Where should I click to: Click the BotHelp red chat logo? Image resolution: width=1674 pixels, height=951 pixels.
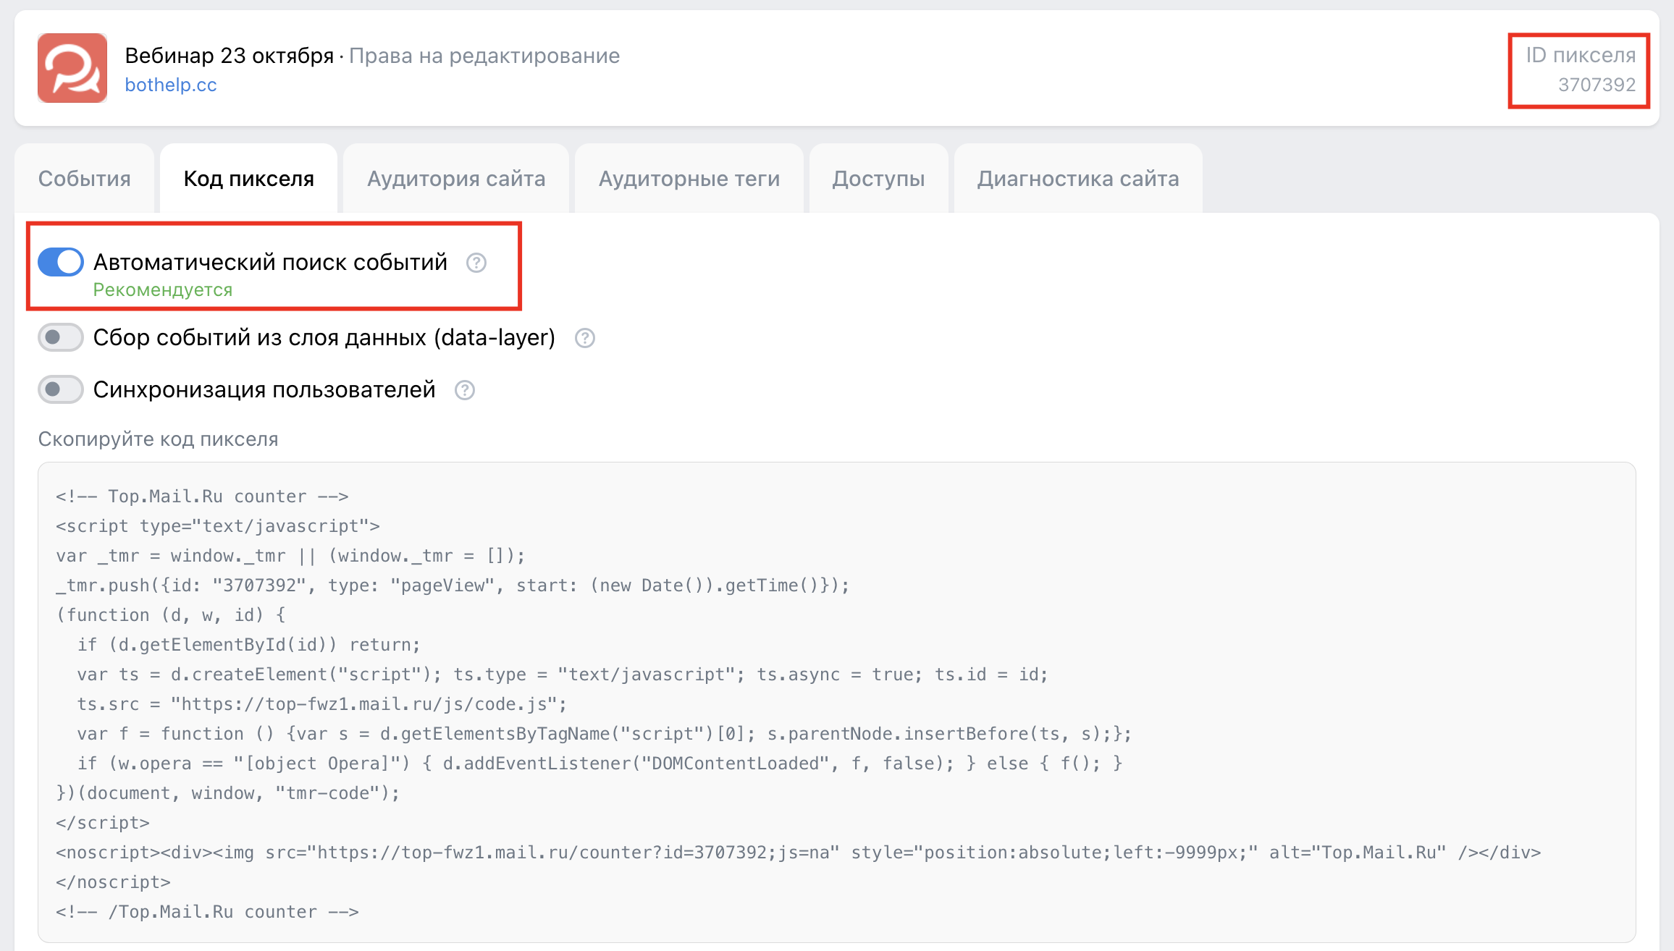point(72,68)
